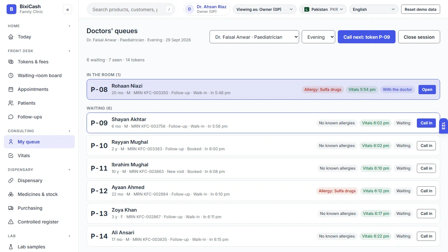Viewport: 448px width, 252px height.
Task: Open the Appointments menu item
Action: pyautogui.click(x=39, y=89)
